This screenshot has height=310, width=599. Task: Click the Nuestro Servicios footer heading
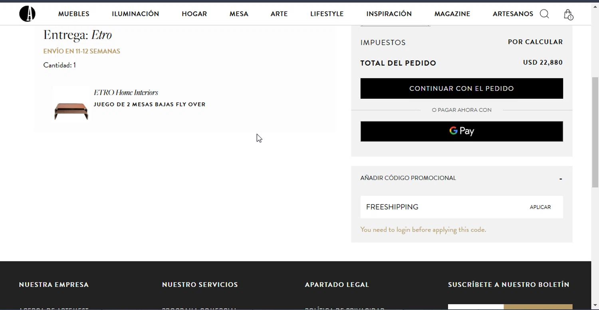coord(200,284)
